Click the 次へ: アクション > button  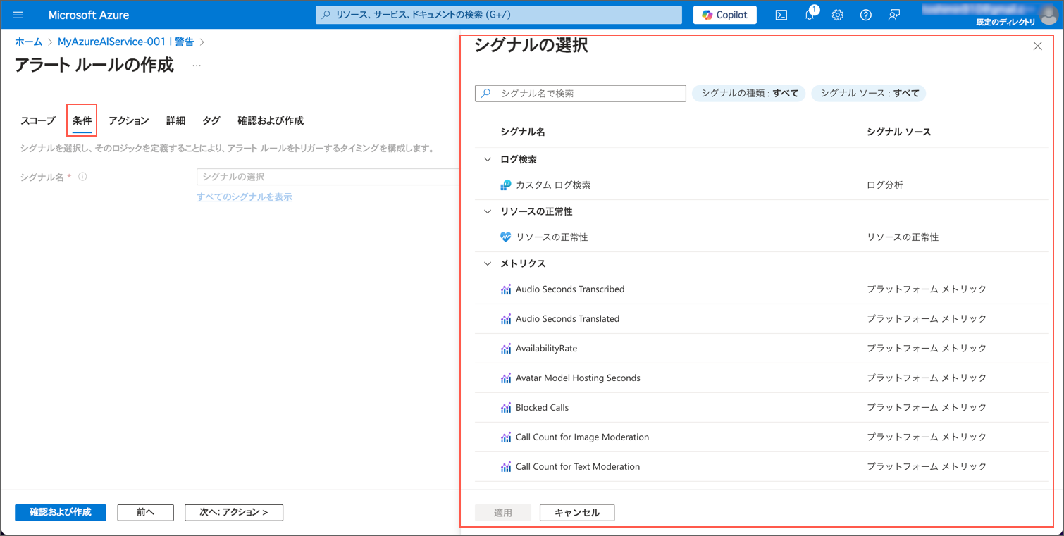tap(234, 512)
